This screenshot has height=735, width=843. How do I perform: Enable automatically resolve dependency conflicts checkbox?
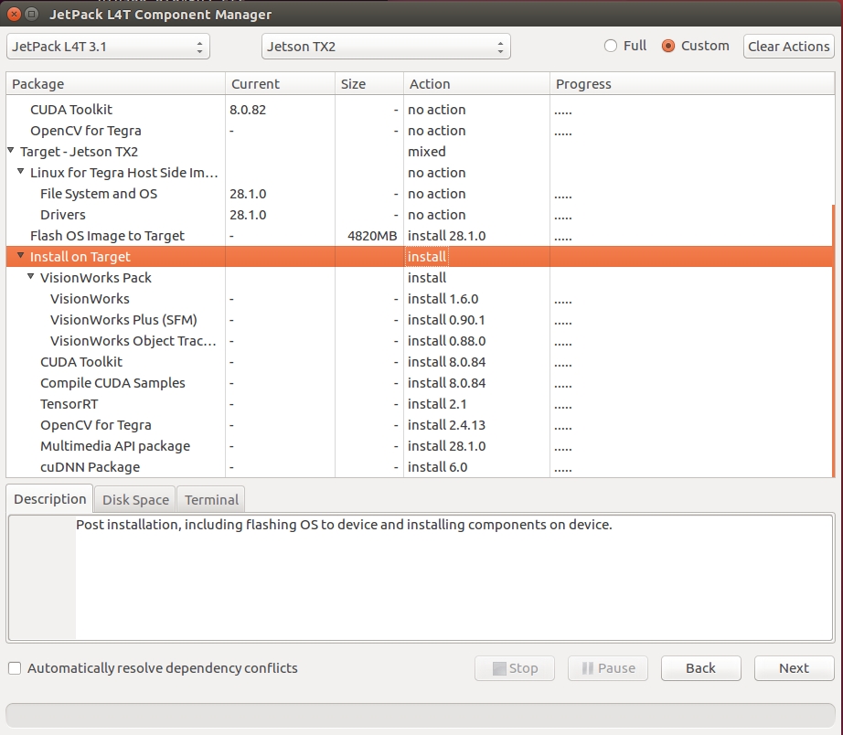pyautogui.click(x=15, y=668)
